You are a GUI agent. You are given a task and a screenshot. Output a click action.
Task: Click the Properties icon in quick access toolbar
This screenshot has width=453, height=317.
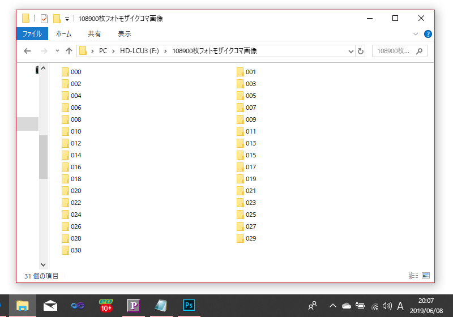(44, 19)
